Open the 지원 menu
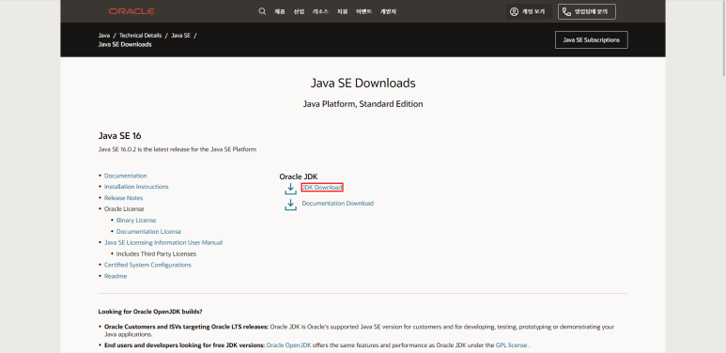Image resolution: width=726 pixels, height=353 pixels. [342, 11]
